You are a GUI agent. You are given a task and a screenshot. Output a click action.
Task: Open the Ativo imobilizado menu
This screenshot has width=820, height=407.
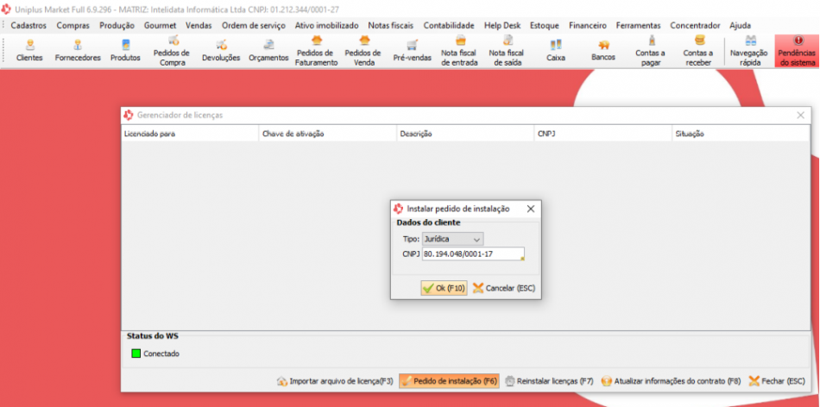[x=327, y=25]
